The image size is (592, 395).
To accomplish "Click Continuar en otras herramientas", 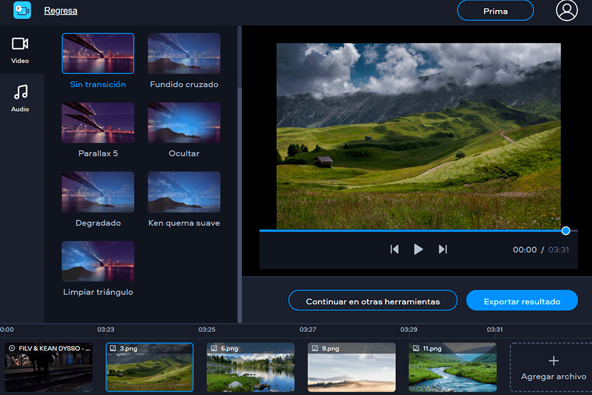I will coord(372,301).
